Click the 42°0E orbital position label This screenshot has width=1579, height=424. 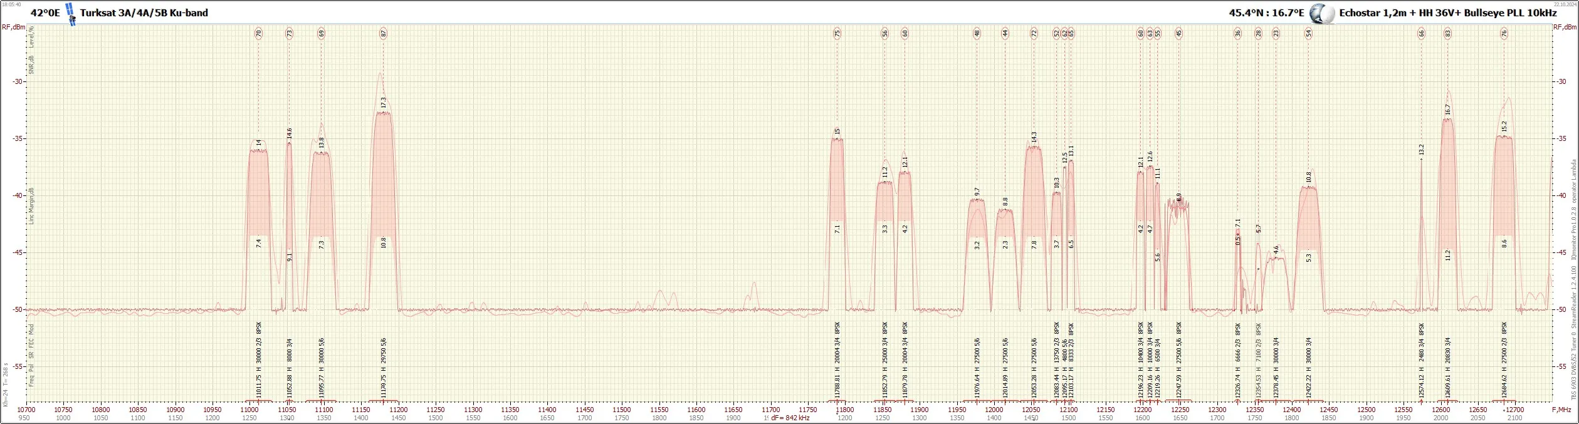coord(45,13)
